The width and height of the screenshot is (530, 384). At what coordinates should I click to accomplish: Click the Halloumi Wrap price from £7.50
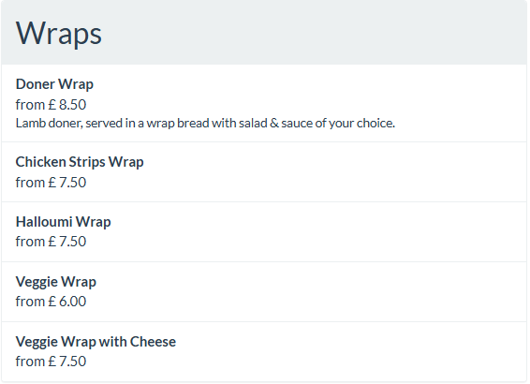[x=51, y=242]
